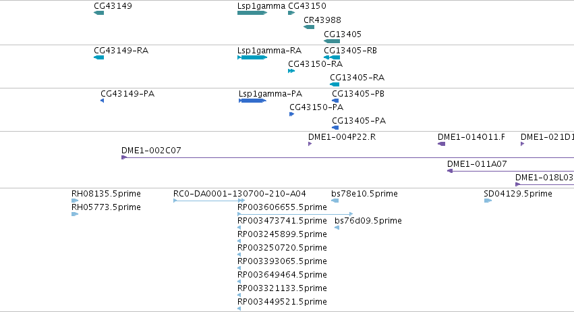The image size is (574, 312).
Task: Select the CR43988 gene feature bar
Action: tap(309, 27)
